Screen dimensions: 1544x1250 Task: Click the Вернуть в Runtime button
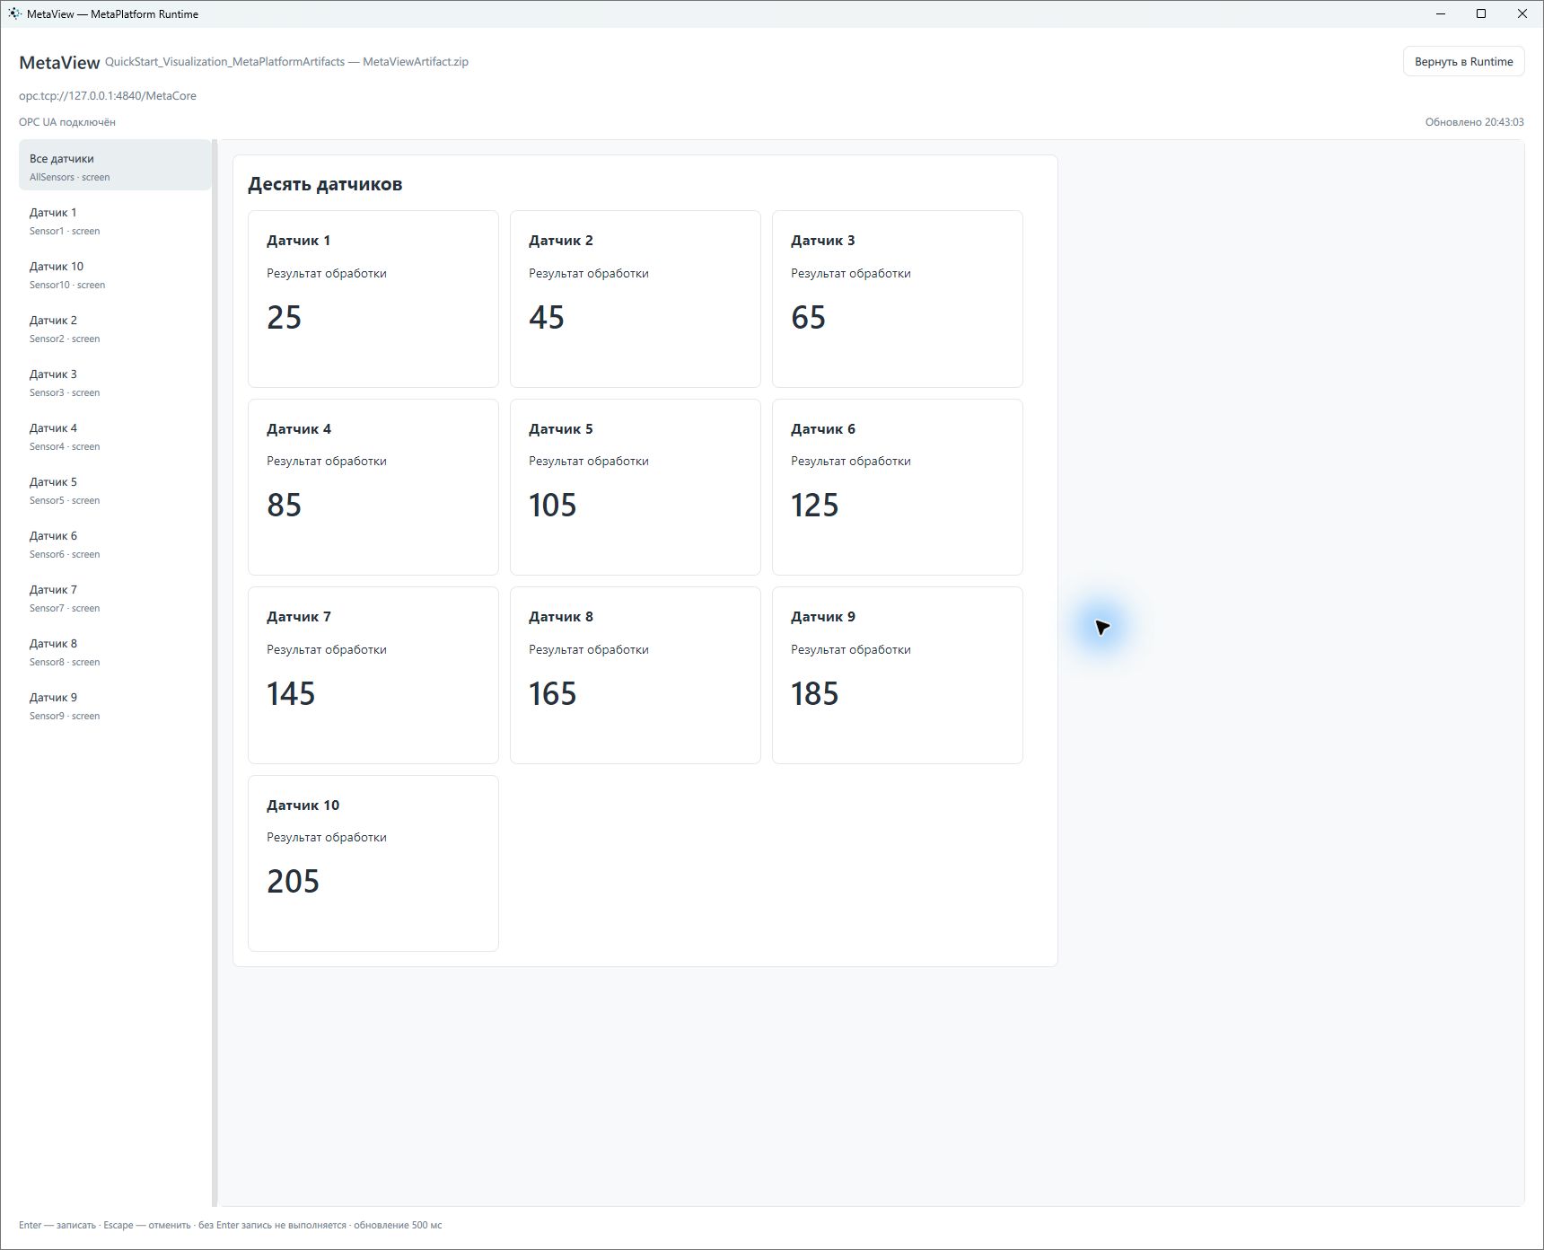pyautogui.click(x=1463, y=61)
